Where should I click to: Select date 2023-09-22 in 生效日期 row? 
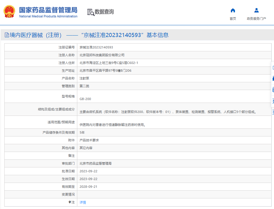pos(88,179)
